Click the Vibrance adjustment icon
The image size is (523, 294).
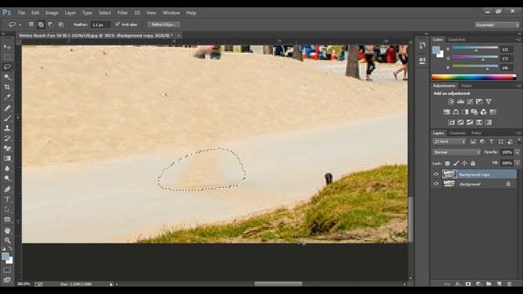tap(489, 101)
